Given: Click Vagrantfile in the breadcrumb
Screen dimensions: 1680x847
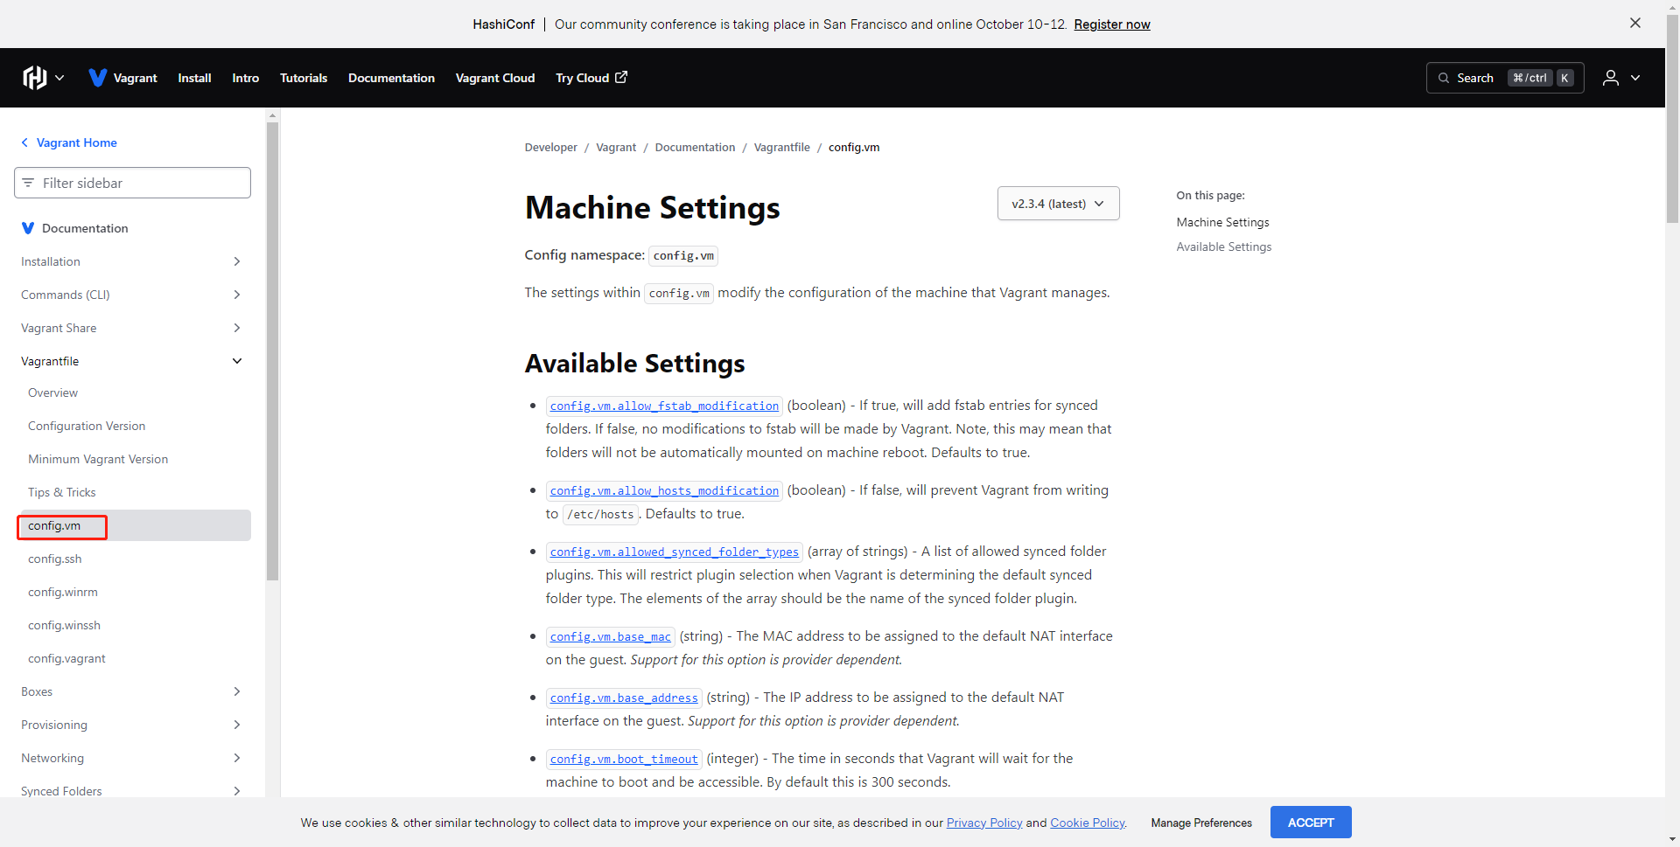Looking at the screenshot, I should [781, 147].
